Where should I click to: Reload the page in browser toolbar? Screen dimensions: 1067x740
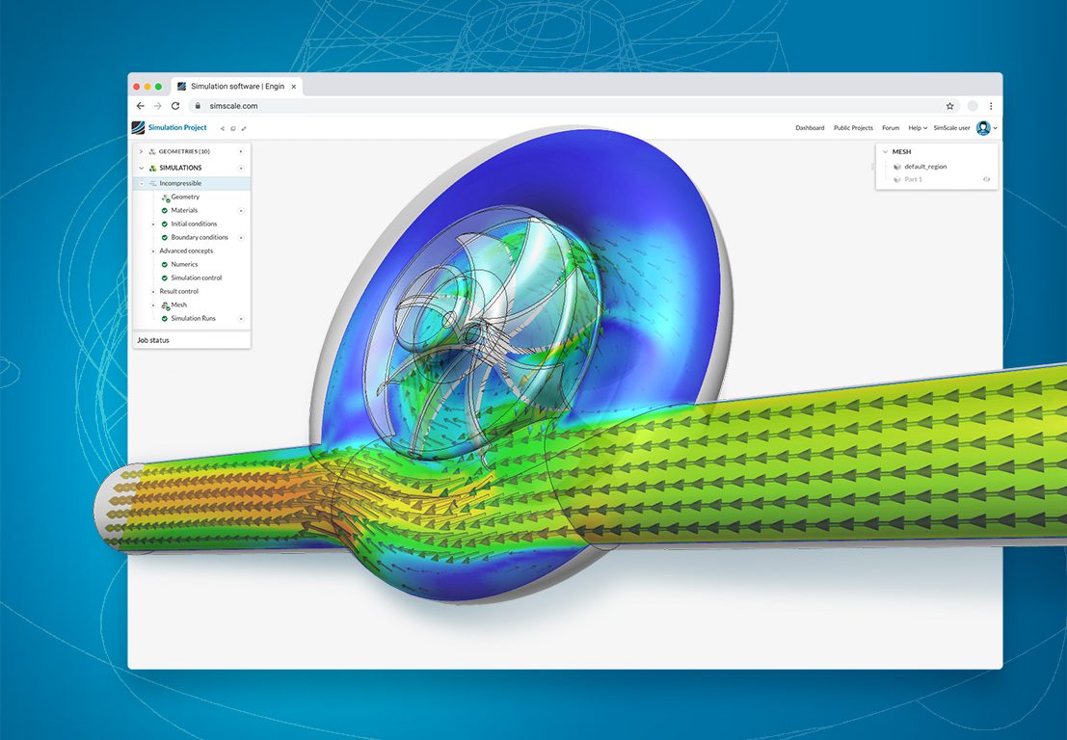(175, 106)
